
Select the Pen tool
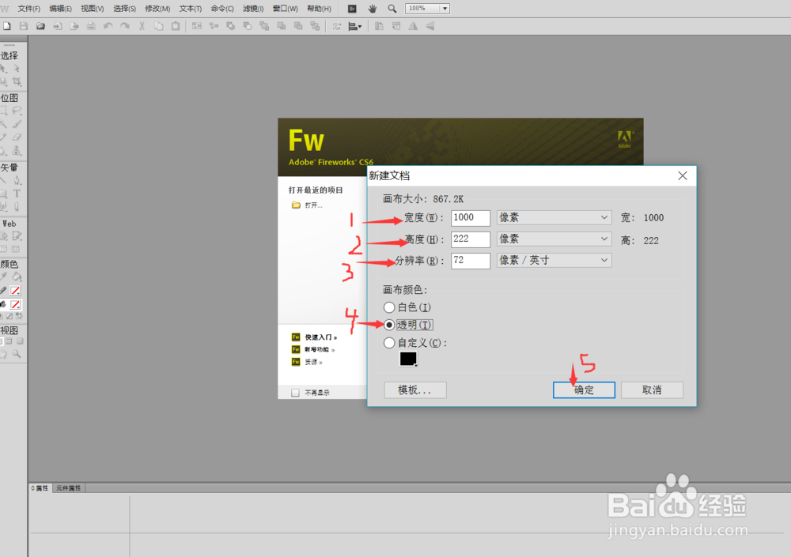[x=17, y=180]
